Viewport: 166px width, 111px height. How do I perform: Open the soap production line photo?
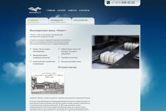click(x=116, y=52)
